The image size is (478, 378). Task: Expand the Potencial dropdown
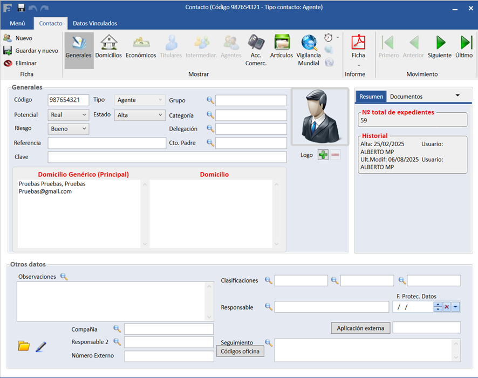pyautogui.click(x=84, y=115)
